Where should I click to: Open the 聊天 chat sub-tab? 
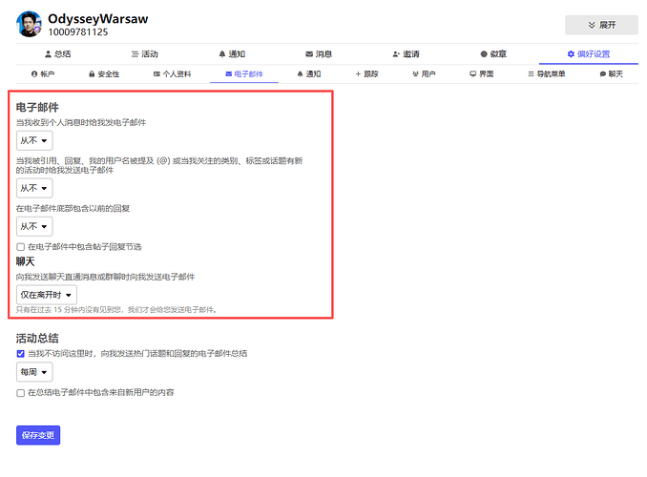[x=611, y=73]
